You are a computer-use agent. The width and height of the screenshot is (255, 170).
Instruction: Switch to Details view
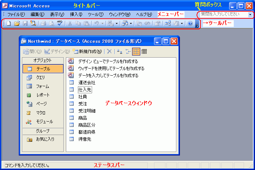(144, 52)
